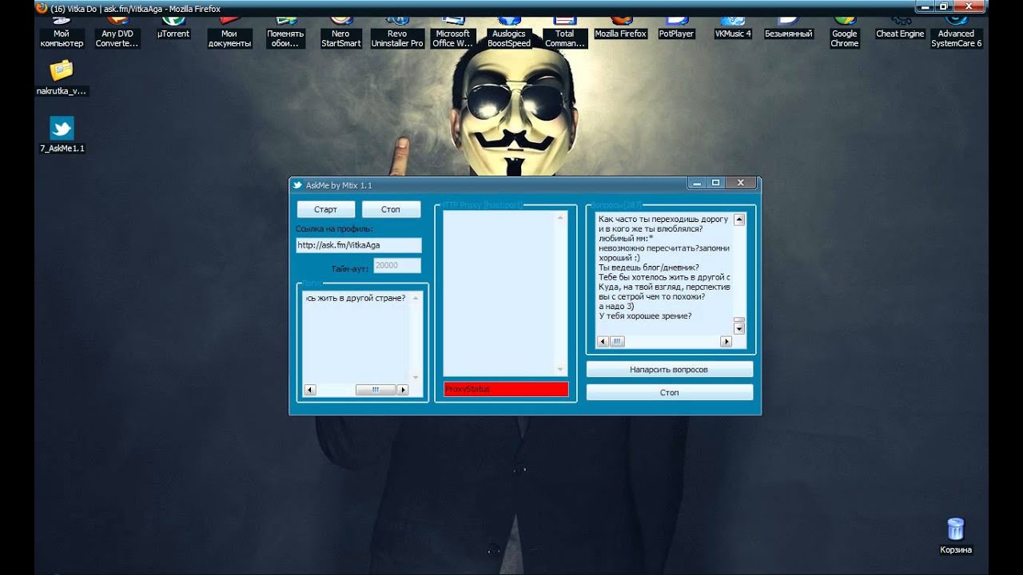This screenshot has height=575, width=1023.
Task: Close the AskMe by Mtix window
Action: coord(741,183)
